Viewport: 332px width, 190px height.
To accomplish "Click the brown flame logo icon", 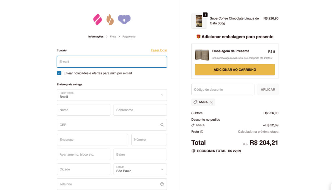I will point(110,19).
